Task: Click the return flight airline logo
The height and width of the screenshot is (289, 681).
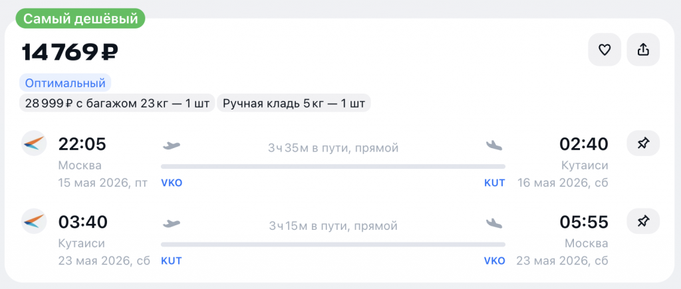Action: click(x=34, y=221)
